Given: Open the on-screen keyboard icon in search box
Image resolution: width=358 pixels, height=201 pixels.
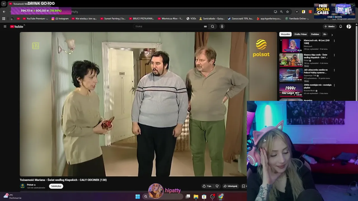Looking at the screenshot, I should [x=205, y=27].
